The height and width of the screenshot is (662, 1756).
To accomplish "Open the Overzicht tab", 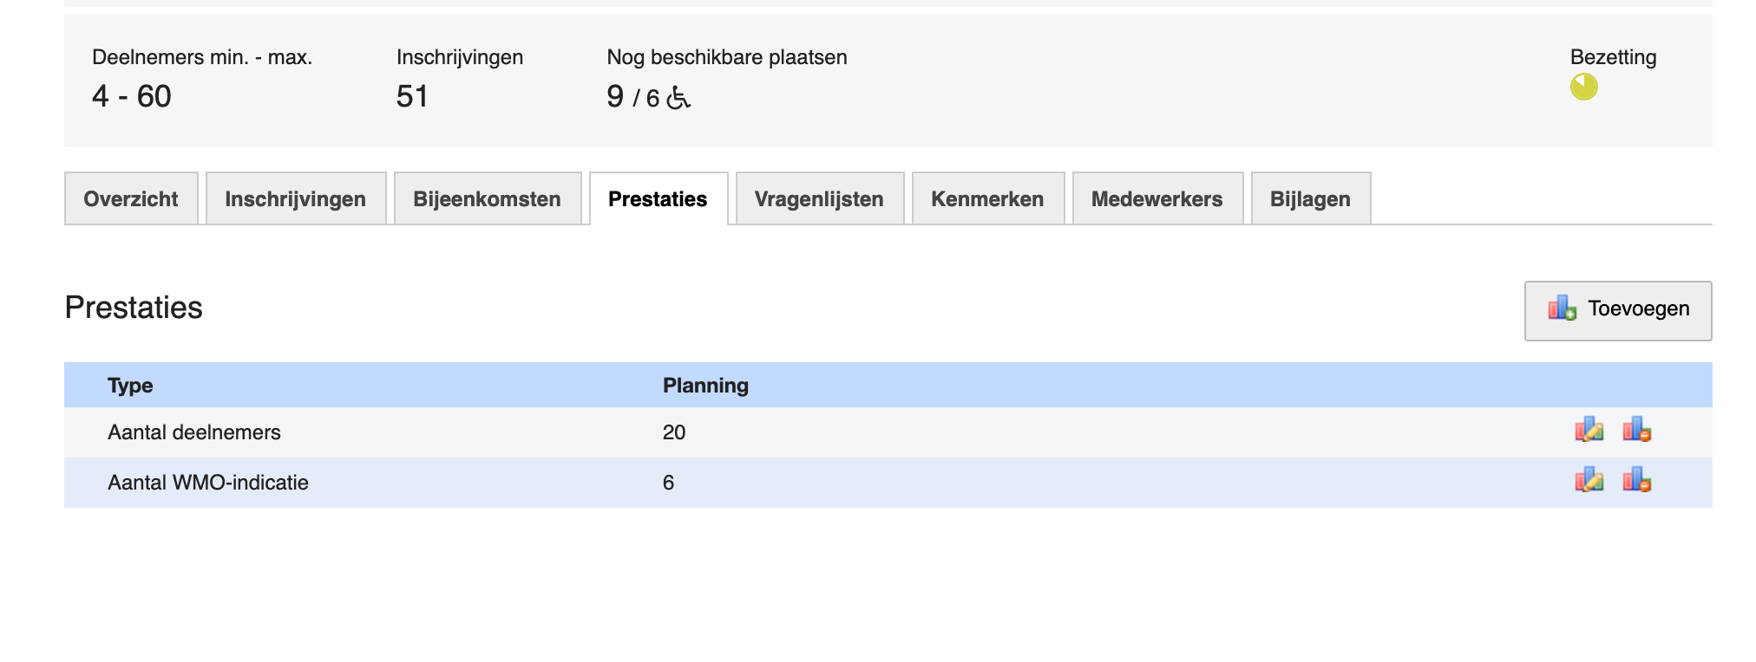I will [131, 199].
